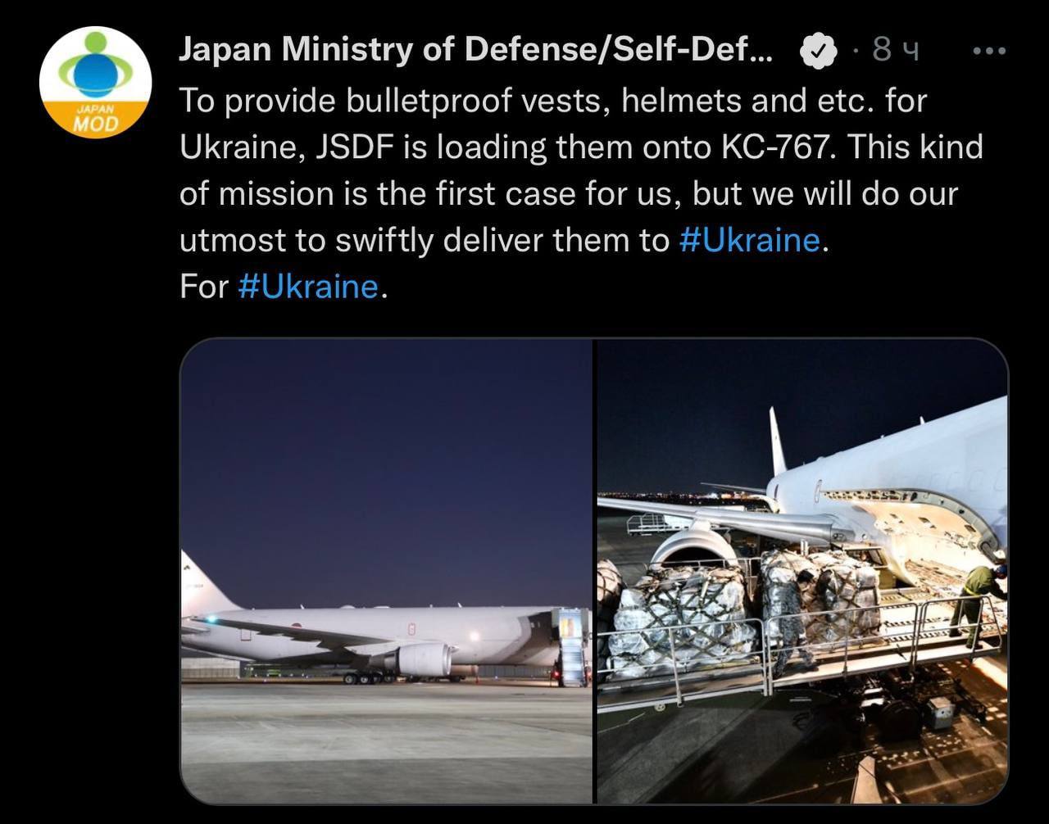The height and width of the screenshot is (824, 1049).
Task: Click the orange MOD label on the avatar
Action: [x=95, y=123]
